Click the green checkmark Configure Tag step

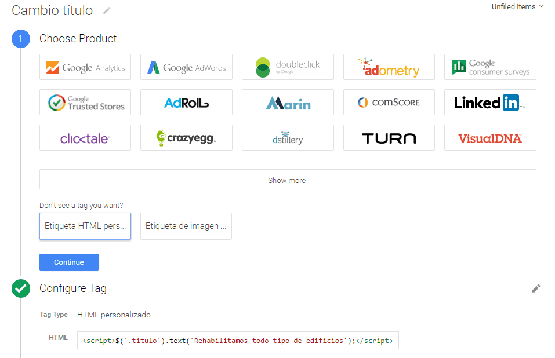coord(21,288)
